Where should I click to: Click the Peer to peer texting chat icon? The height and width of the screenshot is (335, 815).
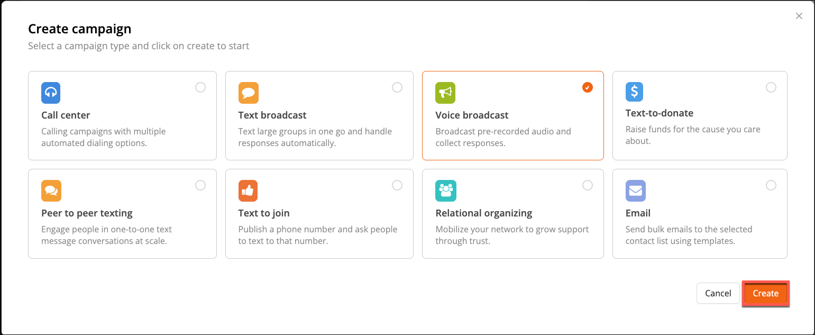coord(51,191)
